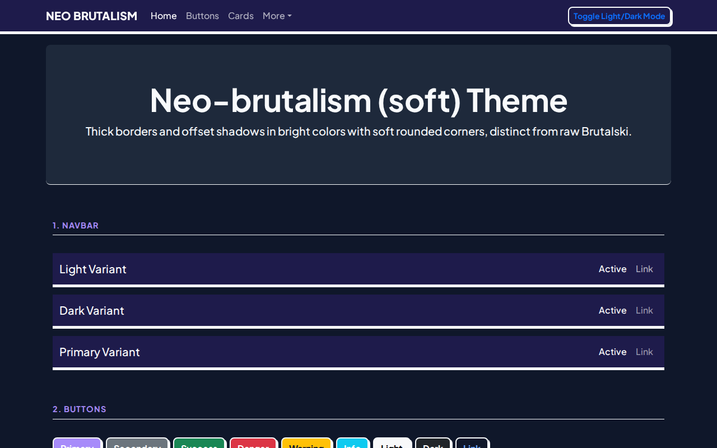Image resolution: width=717 pixels, height=448 pixels.
Task: Toggle Light/Dark Mode button
Action: [620, 16]
